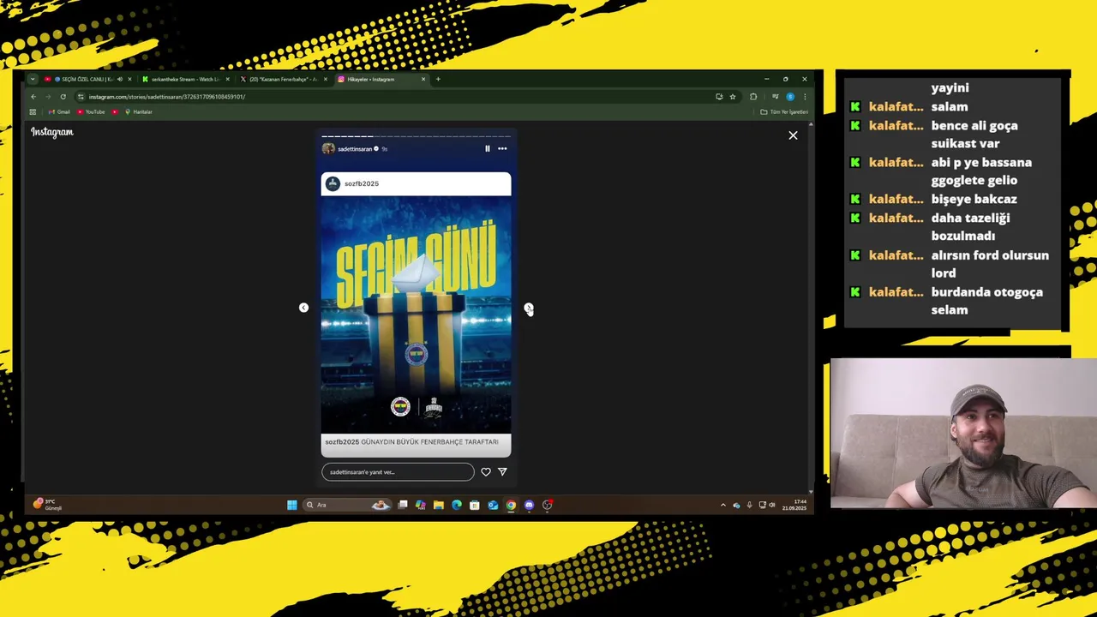Mute audio on SEÇİM ÖZEL tab
This screenshot has width=1097, height=617.
pos(120,79)
